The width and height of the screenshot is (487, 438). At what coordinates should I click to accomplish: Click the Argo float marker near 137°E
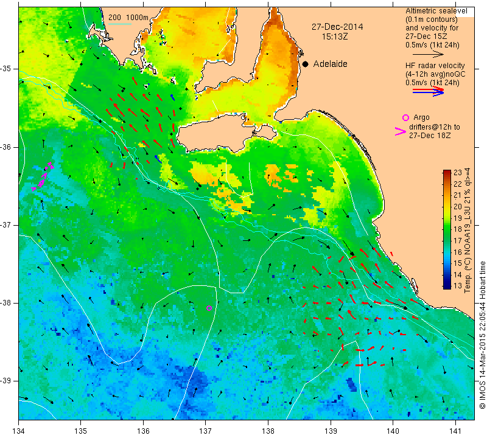pos(209,308)
